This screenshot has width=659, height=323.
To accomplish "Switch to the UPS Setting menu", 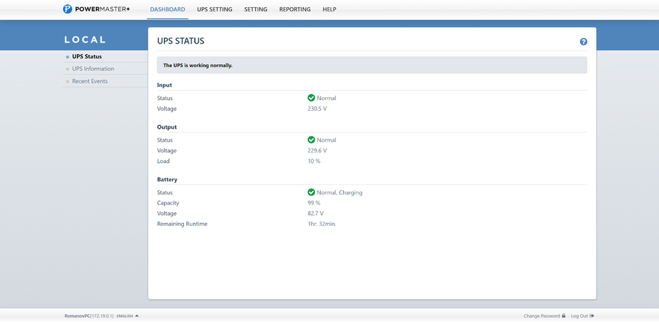I will point(215,9).
